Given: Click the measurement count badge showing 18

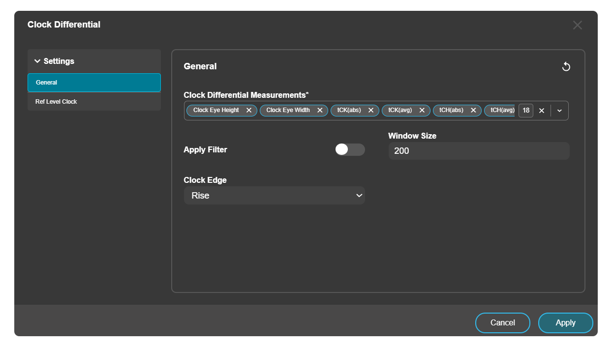Looking at the screenshot, I should tap(525, 110).
